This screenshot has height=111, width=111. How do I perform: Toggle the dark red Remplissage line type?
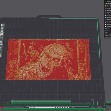108,9
